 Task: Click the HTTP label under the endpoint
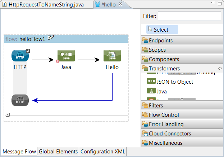click(x=20, y=67)
